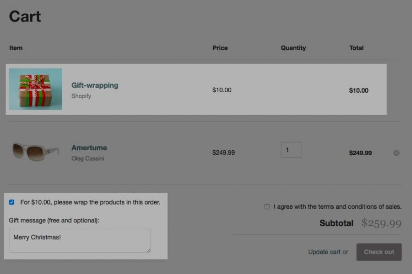The height and width of the screenshot is (274, 412).
Task: Click the gift message resize handle
Action: 148,249
